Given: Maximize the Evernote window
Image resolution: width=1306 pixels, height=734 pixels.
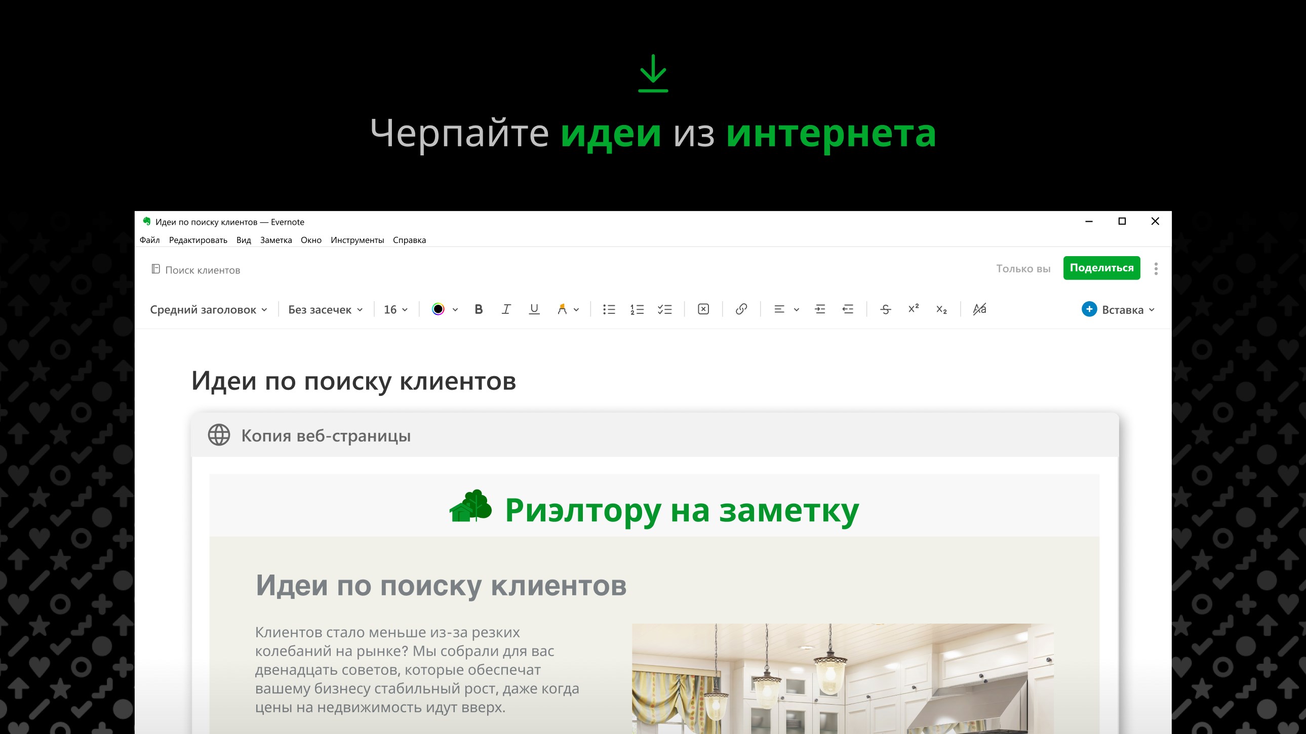Looking at the screenshot, I should click(1122, 222).
